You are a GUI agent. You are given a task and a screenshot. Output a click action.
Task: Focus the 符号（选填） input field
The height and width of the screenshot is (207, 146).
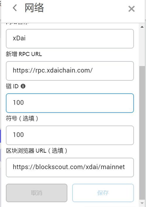[70, 135]
